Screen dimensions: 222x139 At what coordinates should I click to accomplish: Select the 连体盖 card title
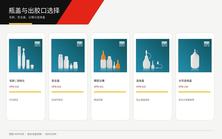(140, 81)
